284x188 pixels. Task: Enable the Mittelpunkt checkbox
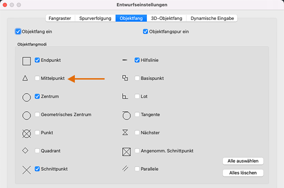click(x=37, y=79)
